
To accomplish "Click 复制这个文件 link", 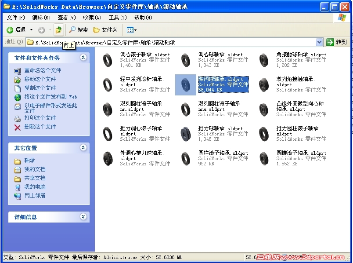I will tap(40, 88).
